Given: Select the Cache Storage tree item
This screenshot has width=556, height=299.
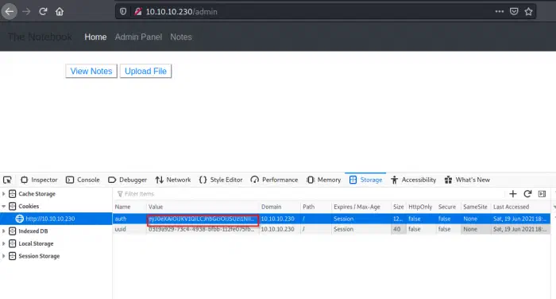Looking at the screenshot, I should tap(37, 194).
